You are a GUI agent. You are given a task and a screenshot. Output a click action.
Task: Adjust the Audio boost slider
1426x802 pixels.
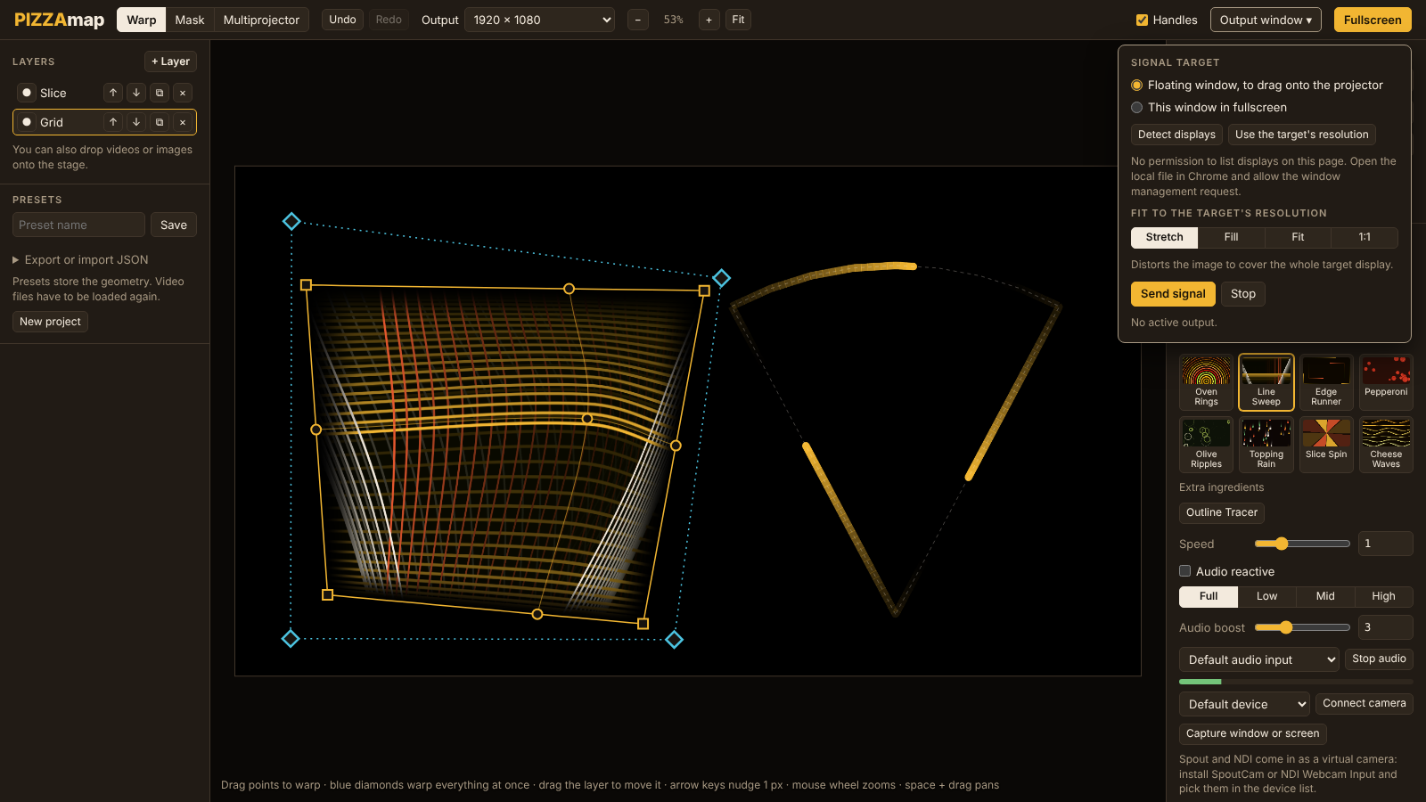1302,627
